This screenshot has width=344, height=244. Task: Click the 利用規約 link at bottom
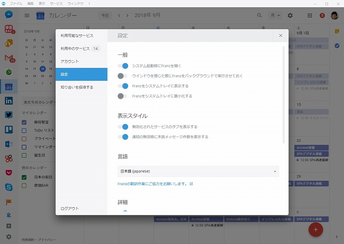(28, 240)
